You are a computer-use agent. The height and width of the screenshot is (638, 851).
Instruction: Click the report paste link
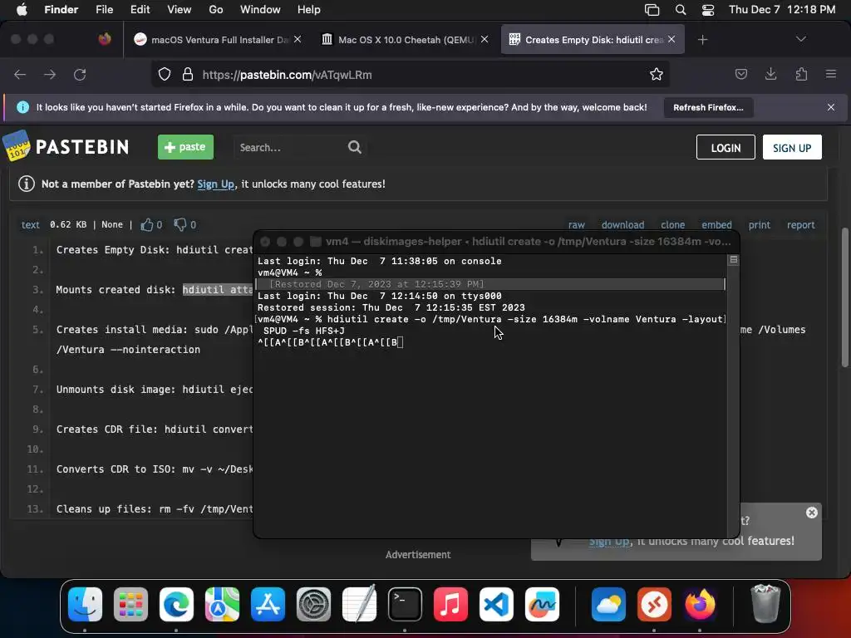click(800, 224)
